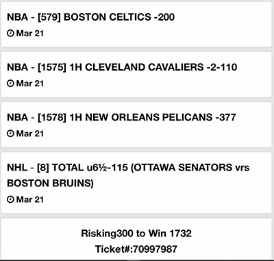Click the Mar 21 date on Cavaliers card

tap(30, 84)
